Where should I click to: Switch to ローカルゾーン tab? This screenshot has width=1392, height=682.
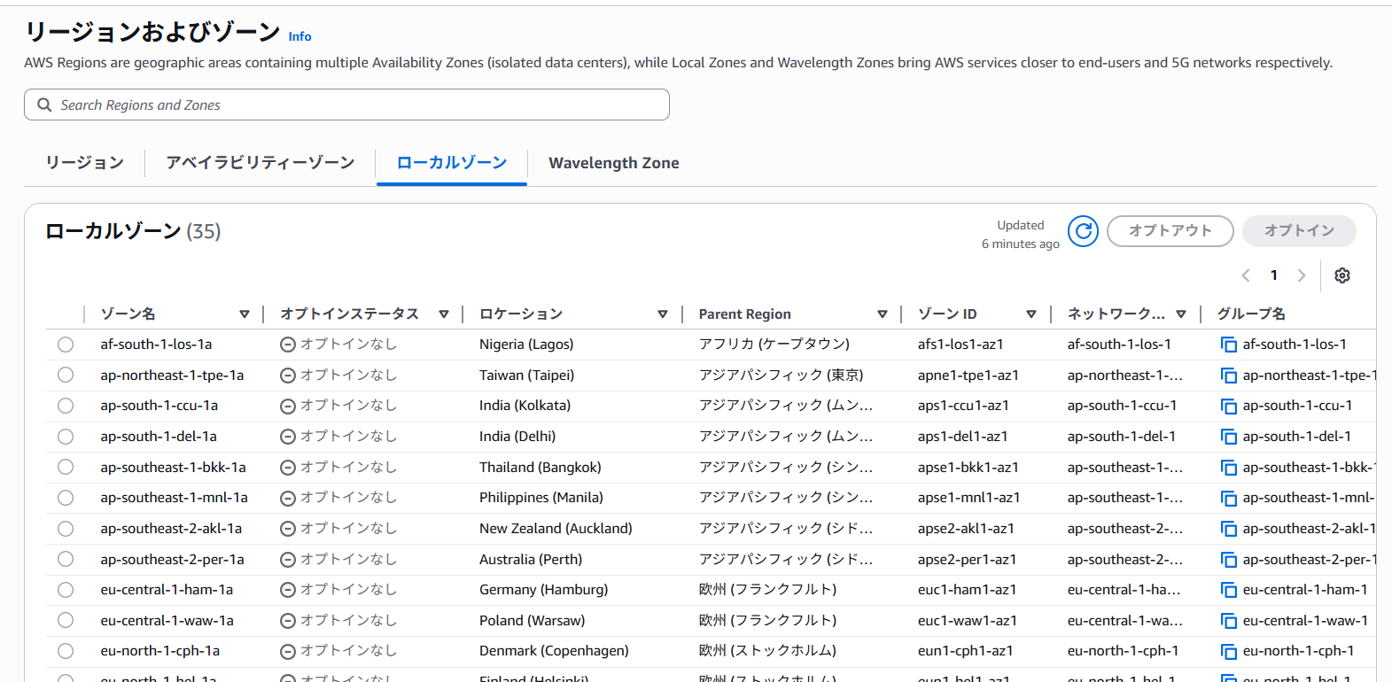pos(452,163)
